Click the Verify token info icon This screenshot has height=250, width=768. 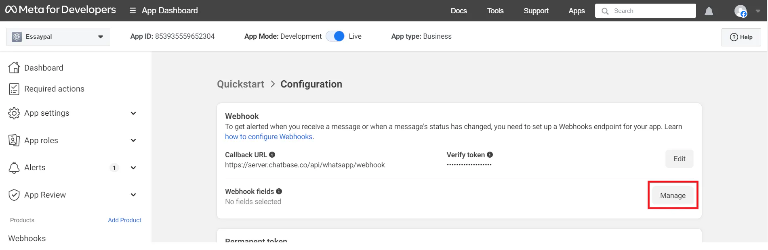490,155
